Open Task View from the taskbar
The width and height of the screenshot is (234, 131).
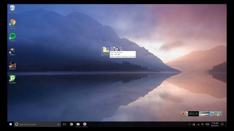coord(64,124)
